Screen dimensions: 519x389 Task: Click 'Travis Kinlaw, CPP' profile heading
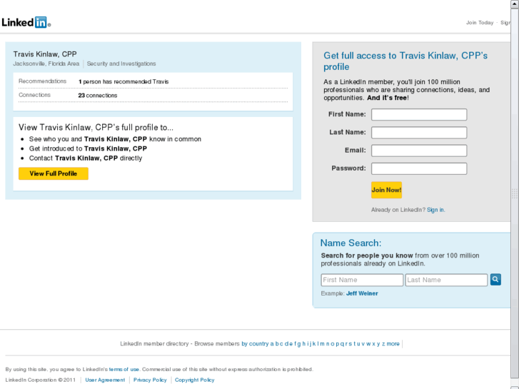coord(45,54)
